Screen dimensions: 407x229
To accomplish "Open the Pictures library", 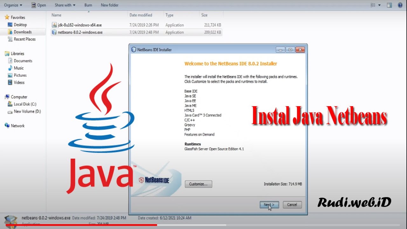I will click(x=20, y=75).
